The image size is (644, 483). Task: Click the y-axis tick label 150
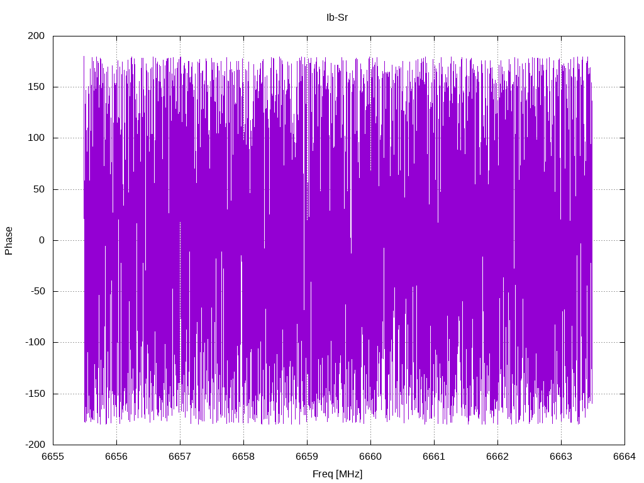point(36,87)
